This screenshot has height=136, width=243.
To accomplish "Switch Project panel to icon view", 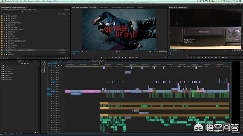I will click(x=4, y=58).
